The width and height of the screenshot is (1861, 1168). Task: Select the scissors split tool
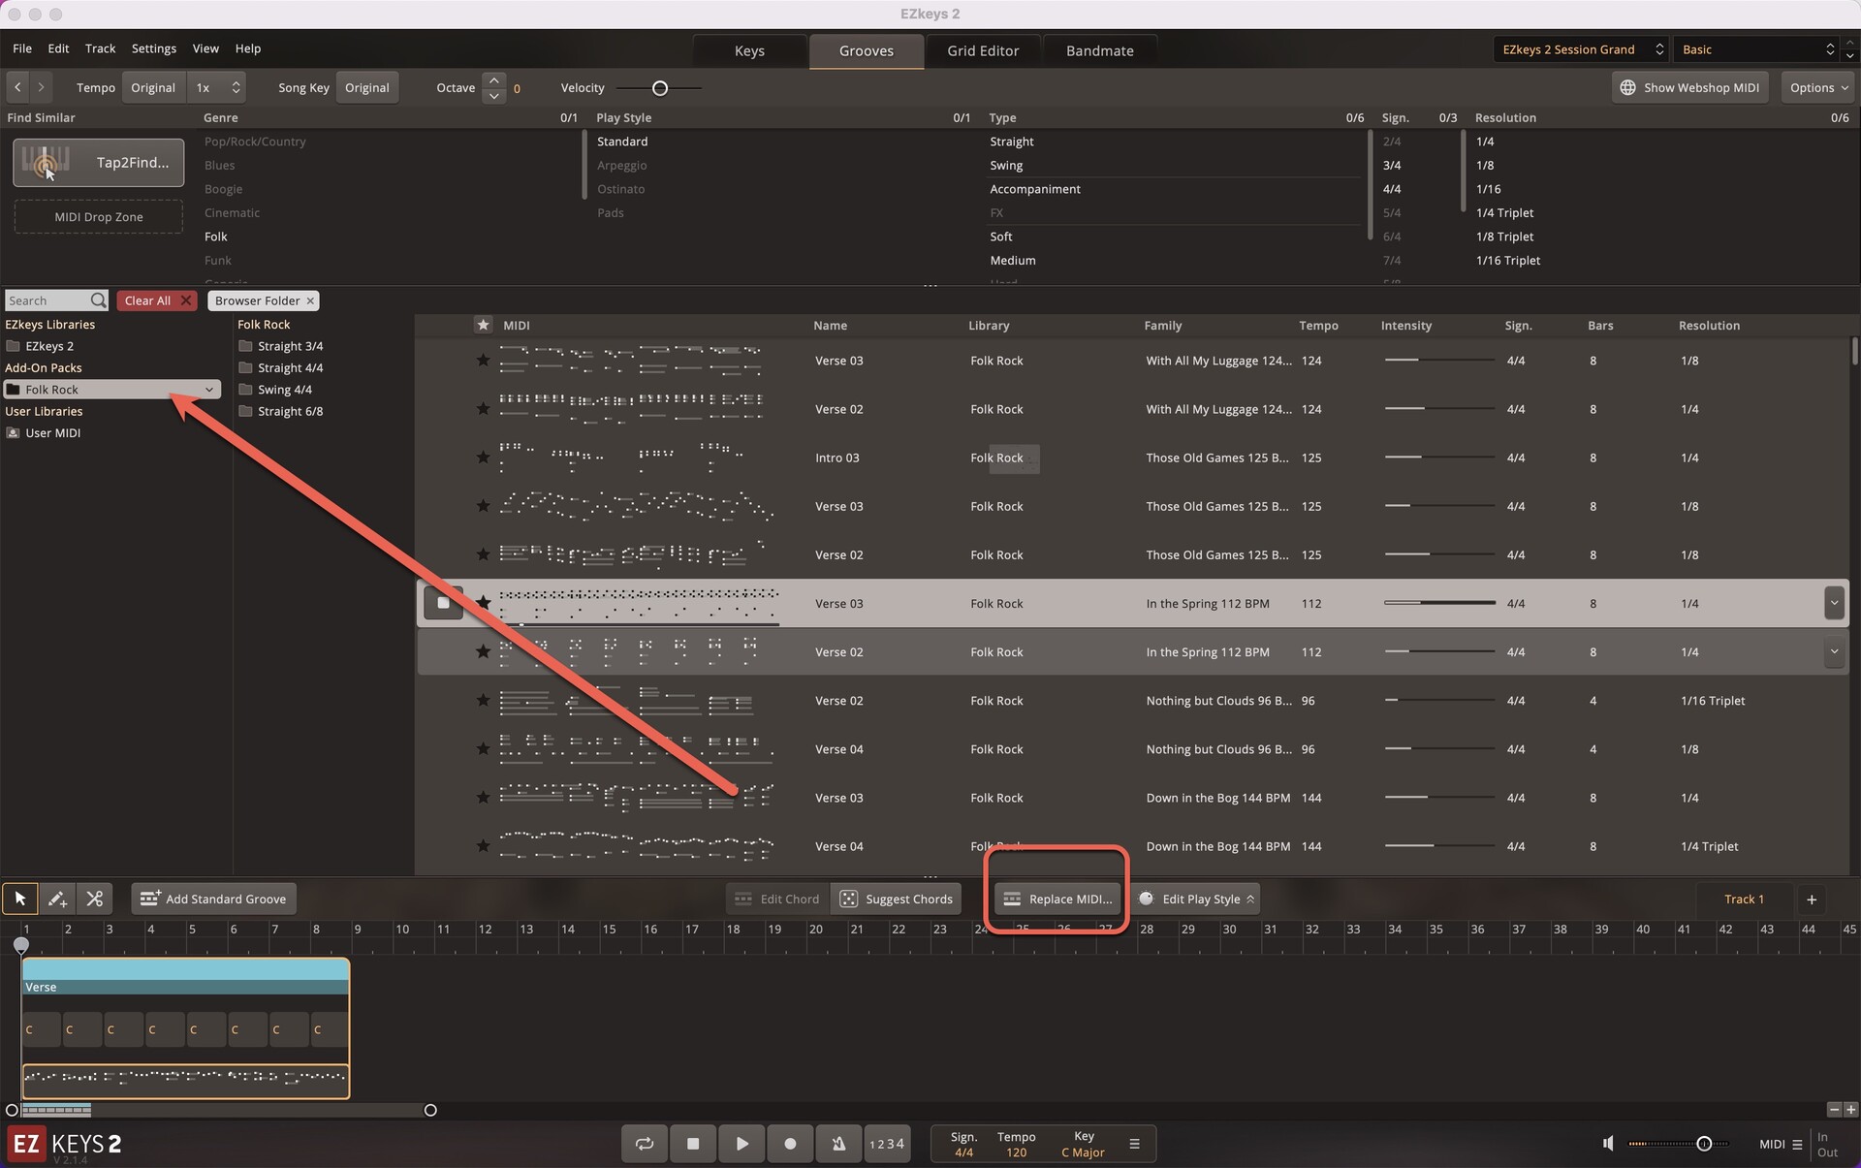coord(94,900)
